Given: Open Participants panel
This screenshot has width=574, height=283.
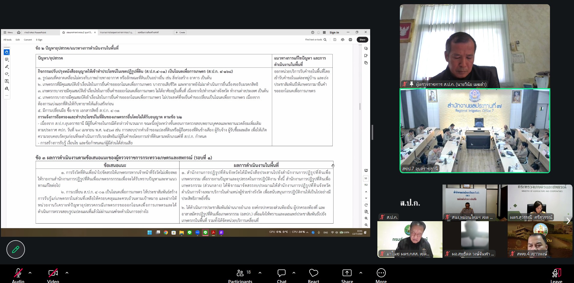Looking at the screenshot, I should [x=240, y=275].
